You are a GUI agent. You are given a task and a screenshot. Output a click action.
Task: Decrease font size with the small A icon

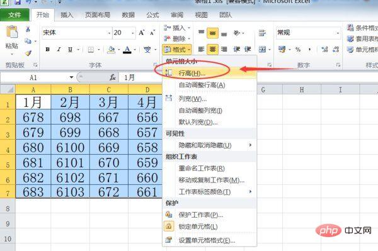click(x=152, y=33)
